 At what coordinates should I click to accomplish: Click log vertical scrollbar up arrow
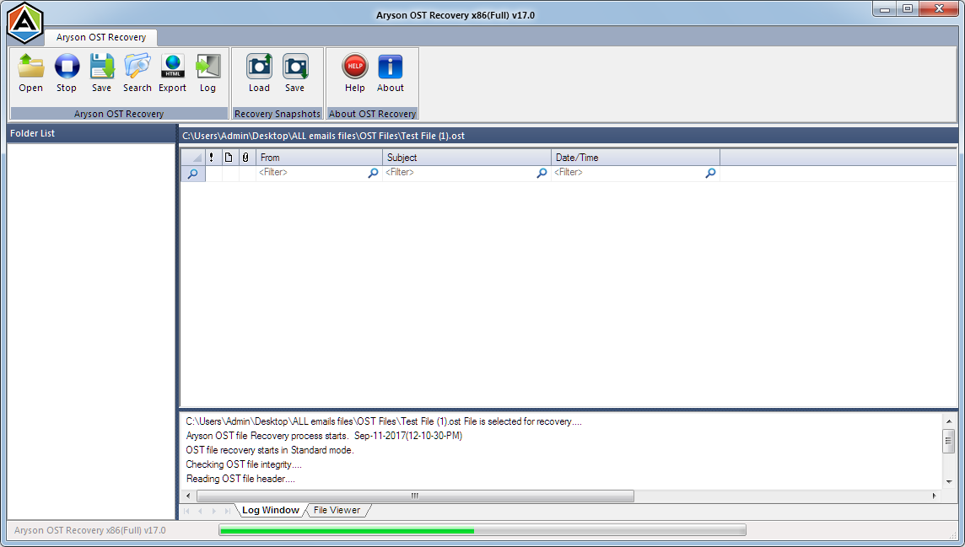coord(948,421)
